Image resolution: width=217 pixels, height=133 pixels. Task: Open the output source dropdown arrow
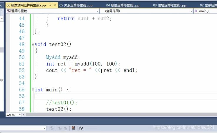tap(44, 128)
